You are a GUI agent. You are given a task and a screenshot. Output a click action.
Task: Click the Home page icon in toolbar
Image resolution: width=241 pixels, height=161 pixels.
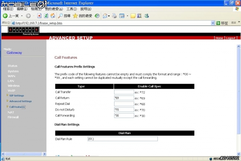click(53, 16)
